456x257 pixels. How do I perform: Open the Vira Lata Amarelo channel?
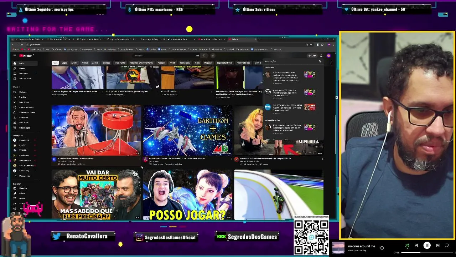(26, 166)
